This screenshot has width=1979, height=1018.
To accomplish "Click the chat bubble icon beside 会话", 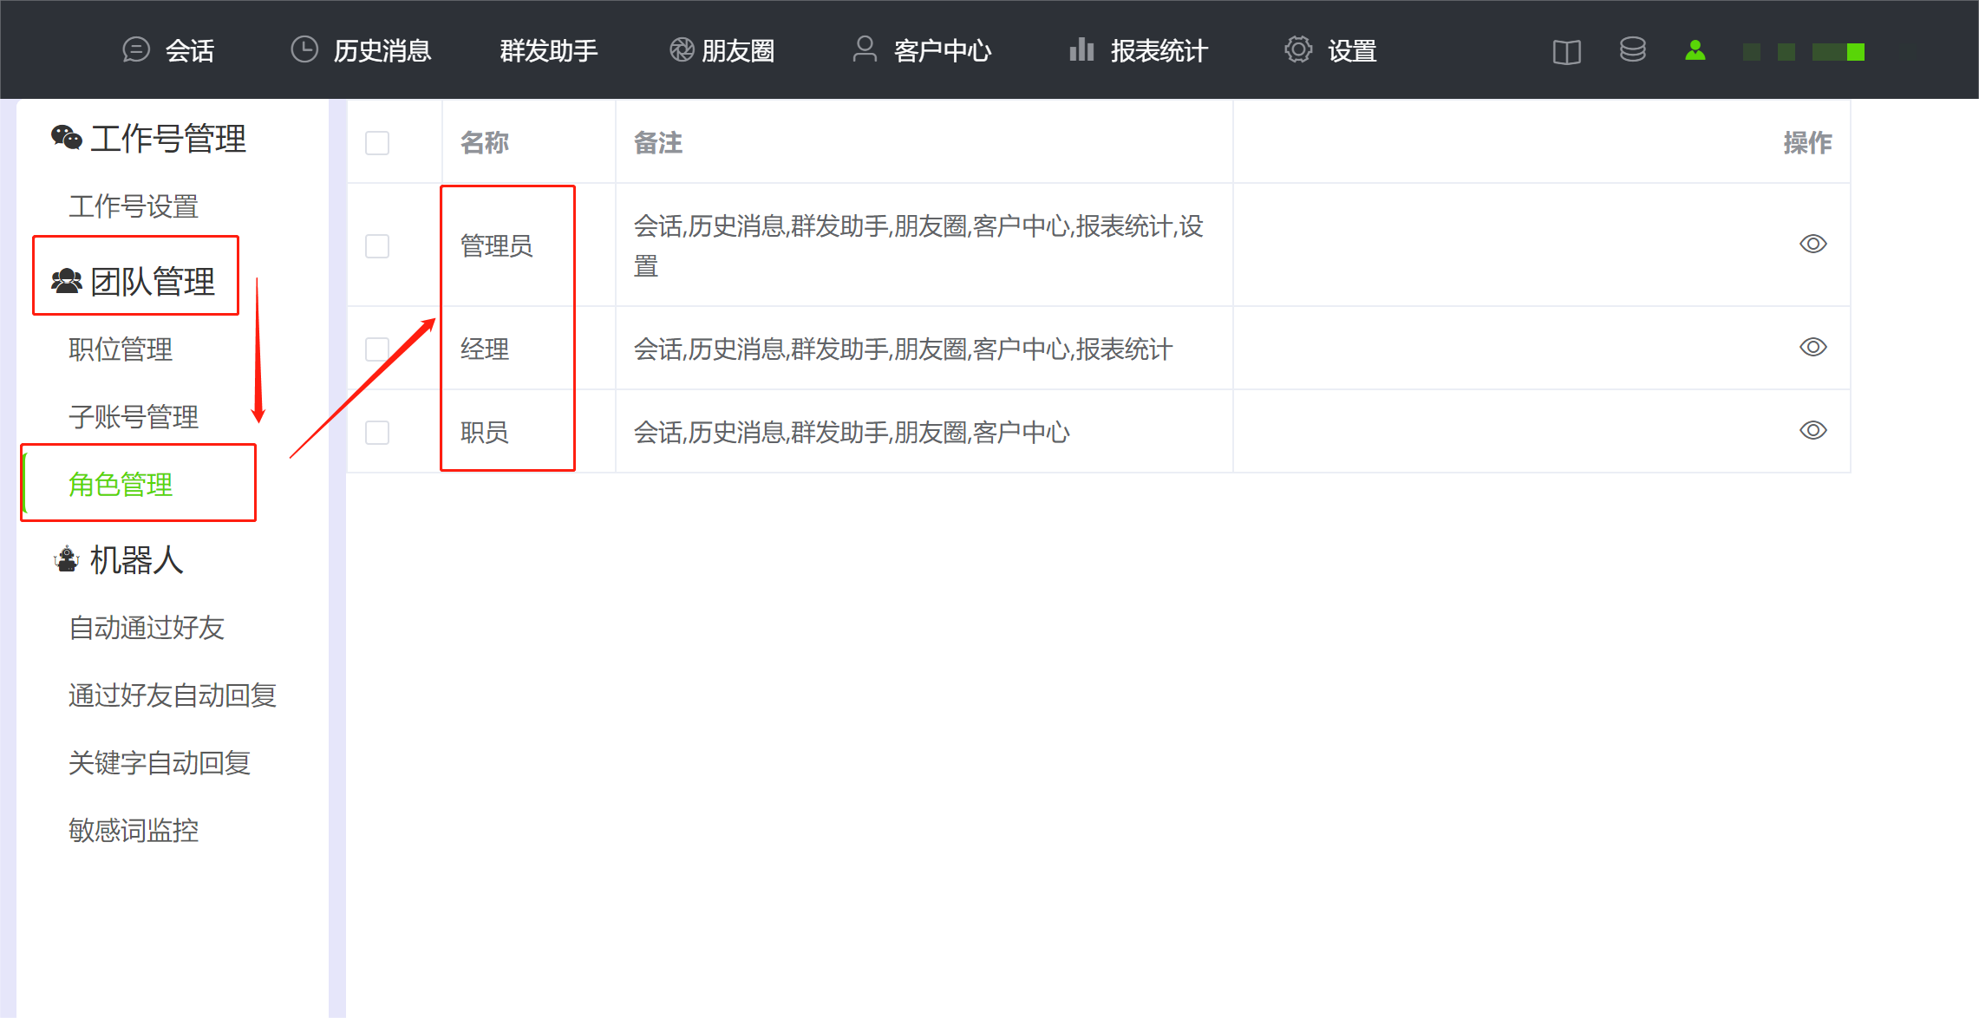I will tap(136, 50).
